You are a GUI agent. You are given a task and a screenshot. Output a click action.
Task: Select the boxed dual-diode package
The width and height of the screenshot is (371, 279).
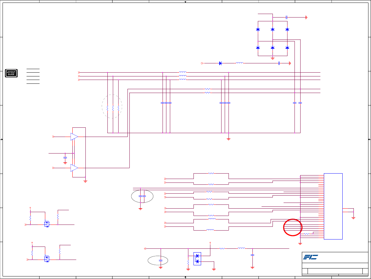tap(197, 259)
